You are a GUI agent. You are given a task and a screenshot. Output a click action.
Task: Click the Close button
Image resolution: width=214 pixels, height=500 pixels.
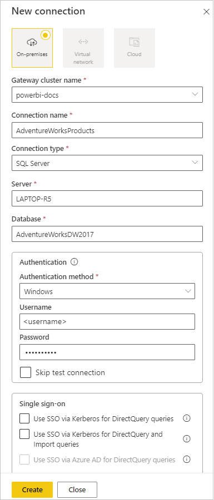77,489
